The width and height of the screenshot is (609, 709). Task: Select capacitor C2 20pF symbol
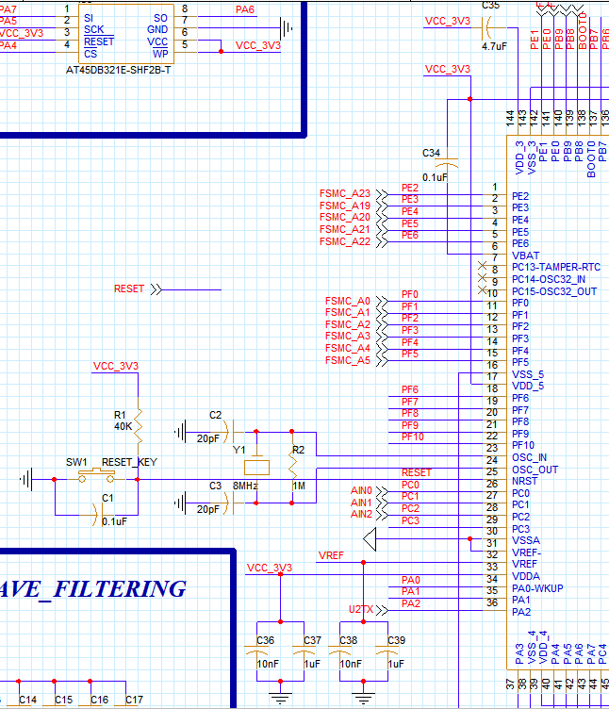[229, 432]
